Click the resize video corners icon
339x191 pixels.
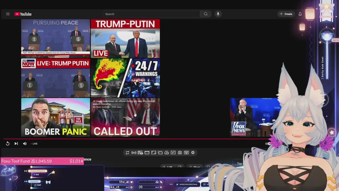click(x=154, y=153)
